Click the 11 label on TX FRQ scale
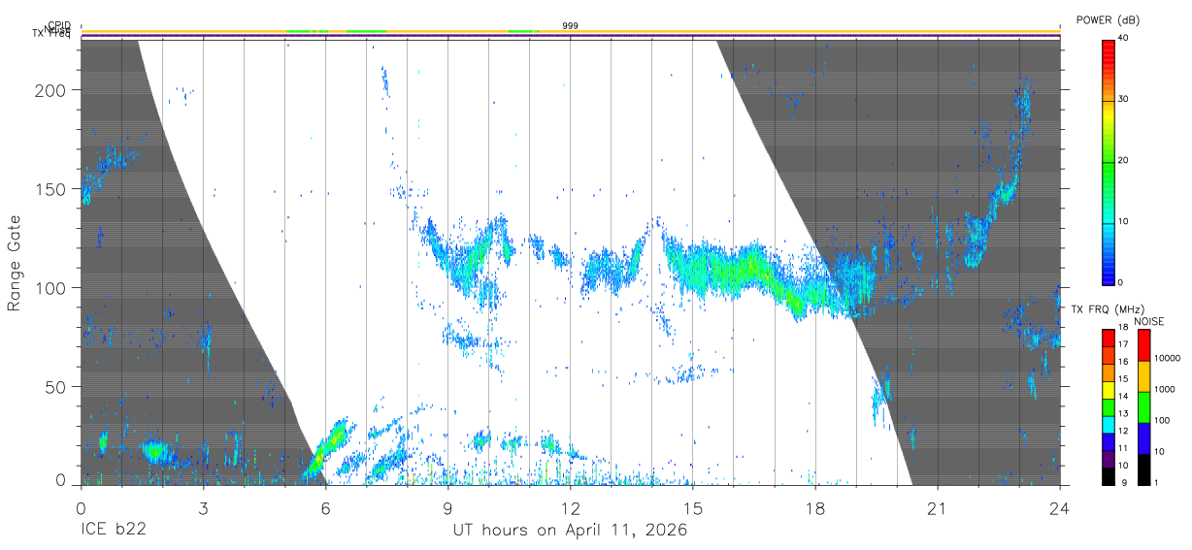1192x550 pixels. point(1124,448)
